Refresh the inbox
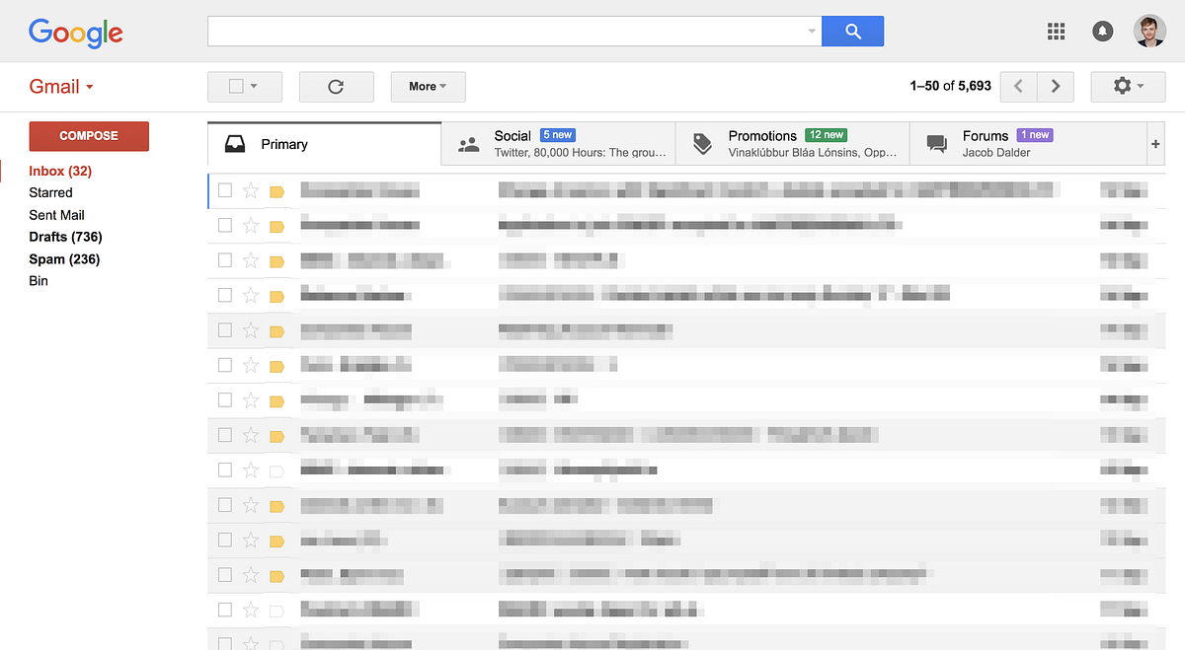Image resolution: width=1185 pixels, height=650 pixels. 336,86
